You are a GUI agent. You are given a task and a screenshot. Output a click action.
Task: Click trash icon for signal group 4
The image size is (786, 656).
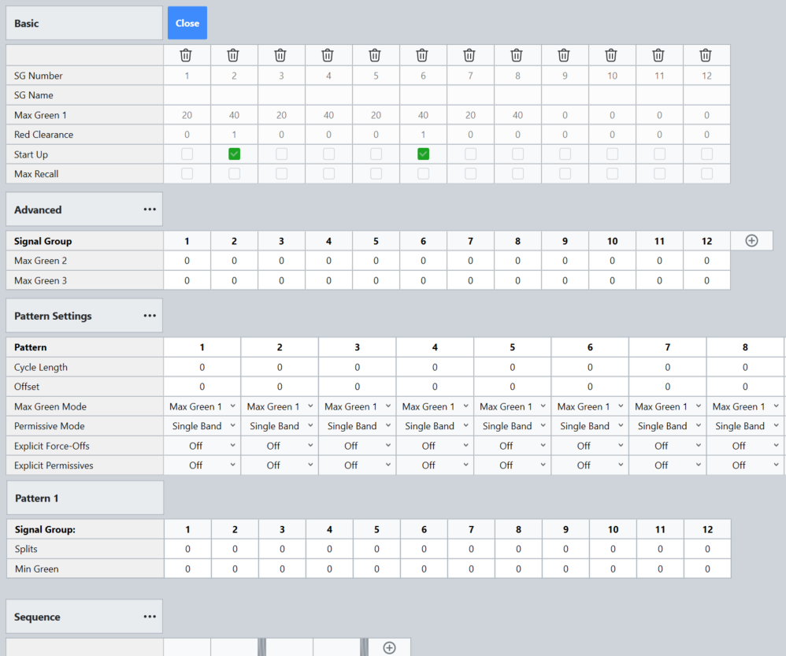[328, 55]
